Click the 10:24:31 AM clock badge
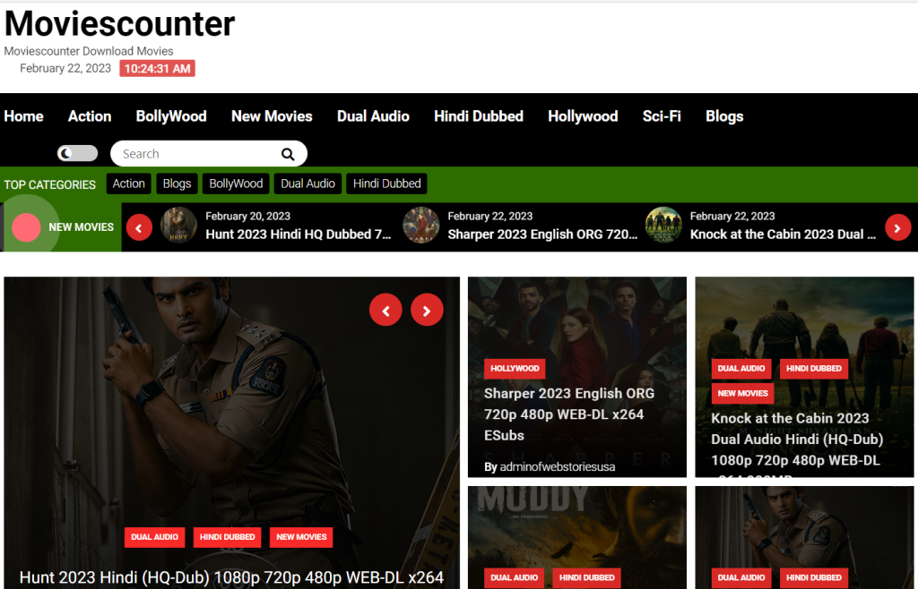Screen dimensions: 918x589 (158, 68)
